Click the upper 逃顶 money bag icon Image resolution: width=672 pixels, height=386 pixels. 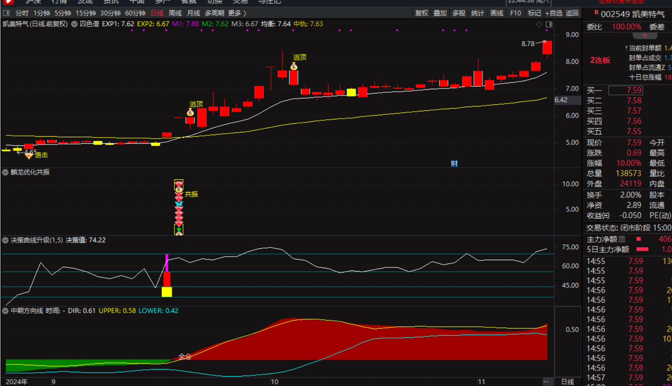pos(294,66)
